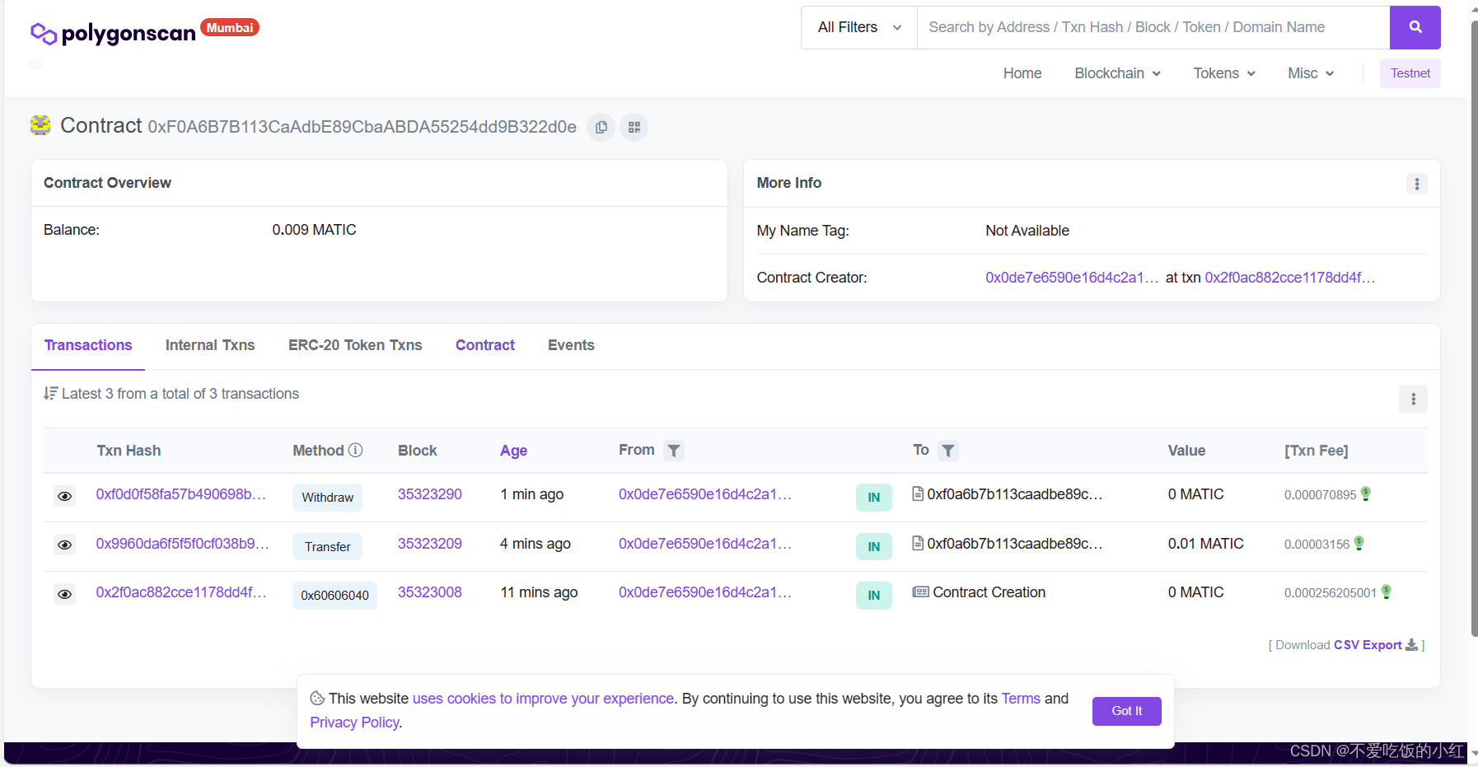Click the gas bulb icon for fee 0.000256205001

(x=1386, y=592)
